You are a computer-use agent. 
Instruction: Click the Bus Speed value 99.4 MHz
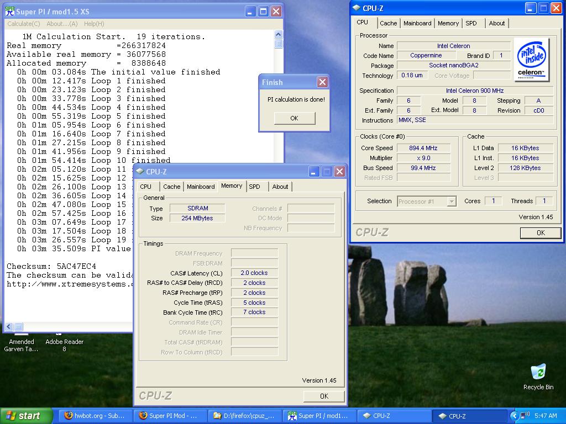pyautogui.click(x=423, y=168)
